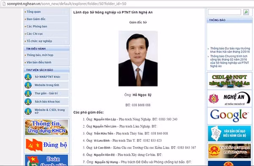The image size is (254, 166).
Task: Open the Google logo banner
Action: (x=229, y=115)
